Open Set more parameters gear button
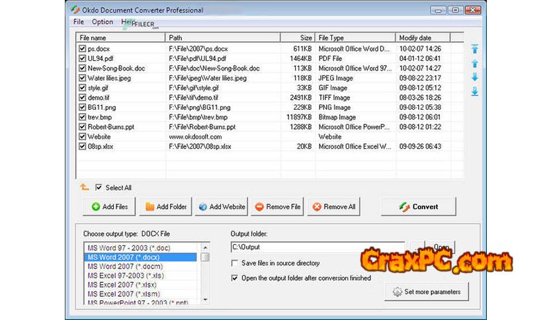Screen dimensions: 553x320 pyautogui.click(x=426, y=291)
